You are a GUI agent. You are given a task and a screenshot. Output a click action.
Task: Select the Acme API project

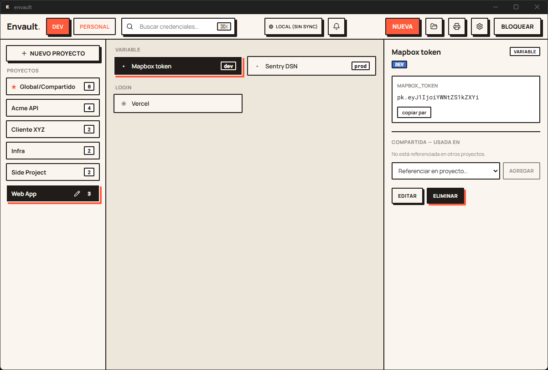point(53,108)
